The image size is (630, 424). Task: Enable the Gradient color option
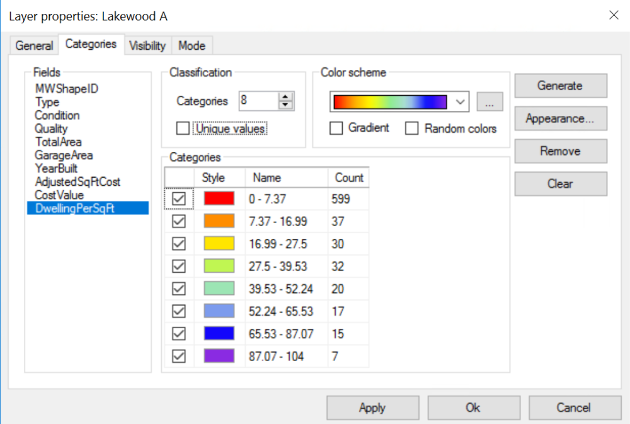point(336,128)
